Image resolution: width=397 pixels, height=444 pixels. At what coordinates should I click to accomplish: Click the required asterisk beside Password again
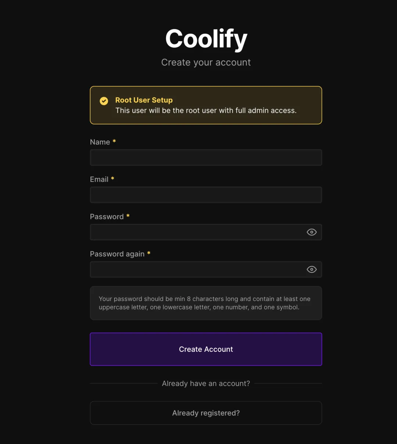(149, 253)
